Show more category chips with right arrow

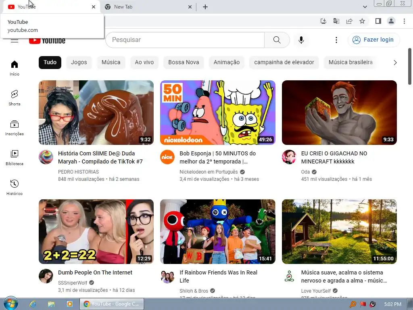pos(395,63)
